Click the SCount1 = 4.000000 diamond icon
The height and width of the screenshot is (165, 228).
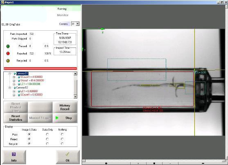click(19, 77)
